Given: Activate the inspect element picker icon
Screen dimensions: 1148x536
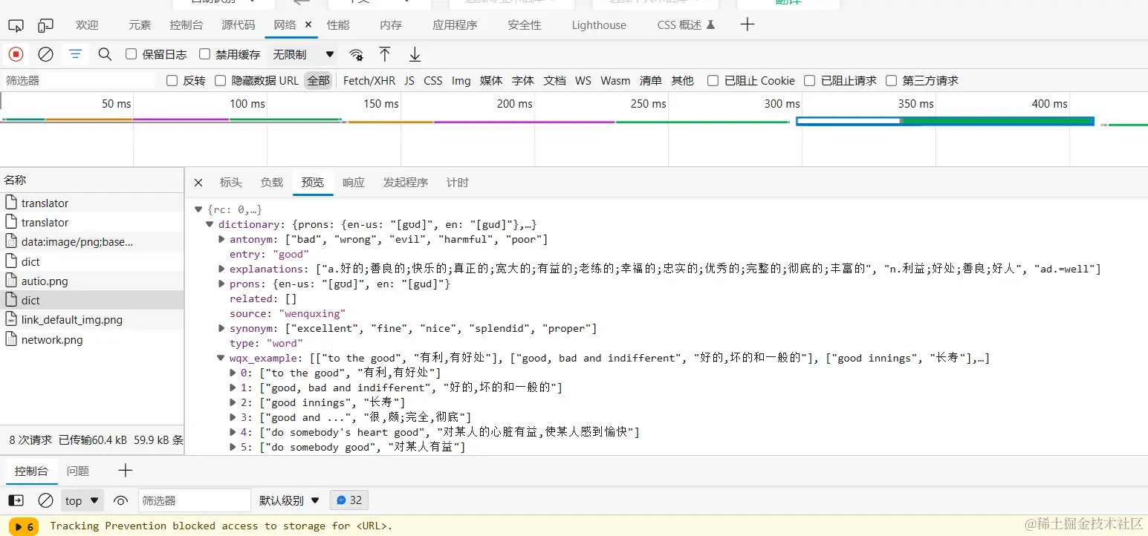Looking at the screenshot, I should (x=16, y=25).
